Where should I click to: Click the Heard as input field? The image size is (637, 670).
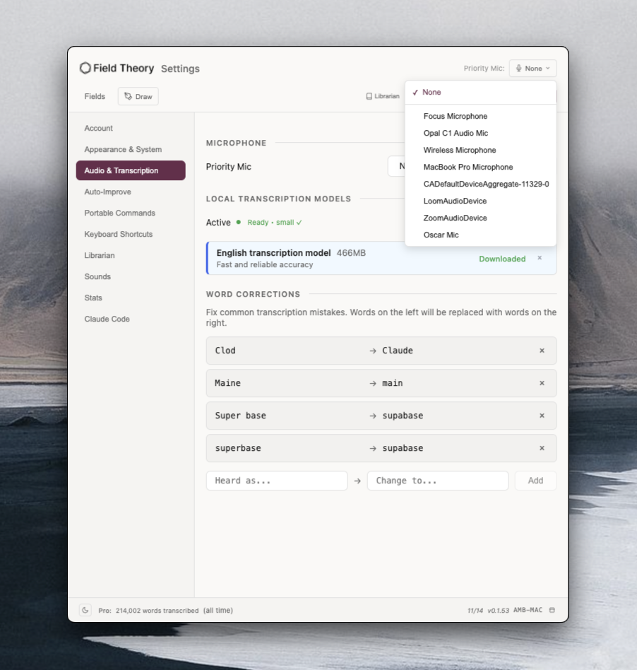[276, 481]
